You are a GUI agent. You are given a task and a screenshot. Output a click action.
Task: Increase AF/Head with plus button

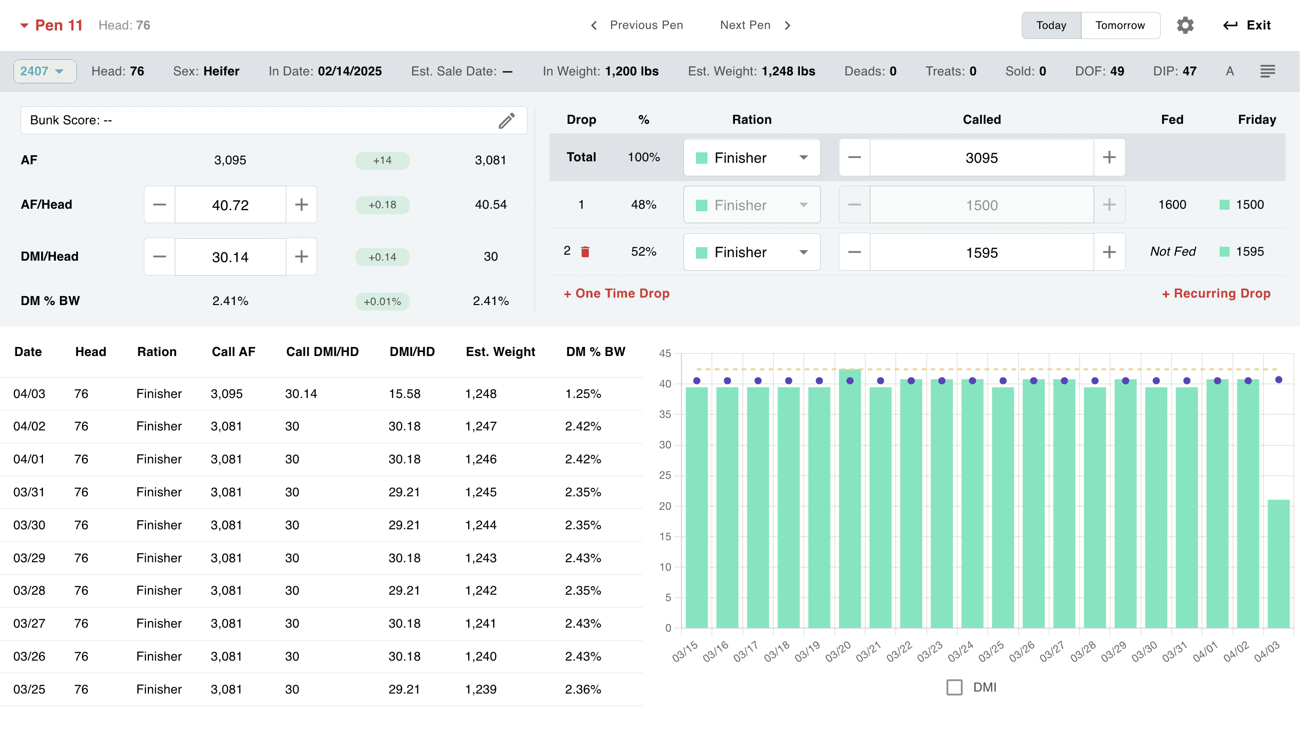(x=301, y=205)
